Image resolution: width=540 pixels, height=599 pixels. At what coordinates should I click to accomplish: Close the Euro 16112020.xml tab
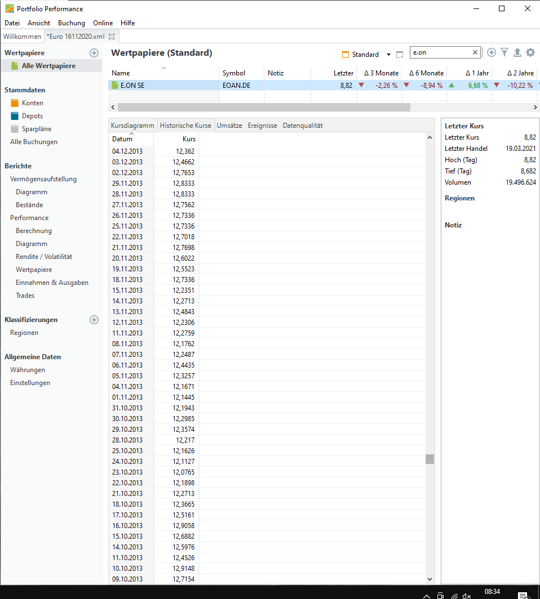pos(112,37)
